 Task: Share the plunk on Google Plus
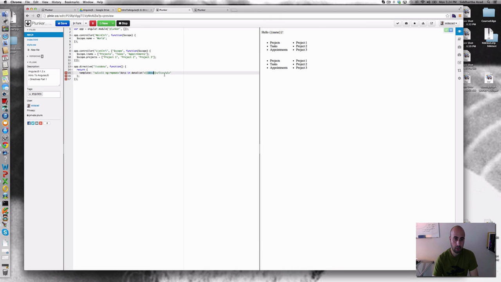pos(40,123)
